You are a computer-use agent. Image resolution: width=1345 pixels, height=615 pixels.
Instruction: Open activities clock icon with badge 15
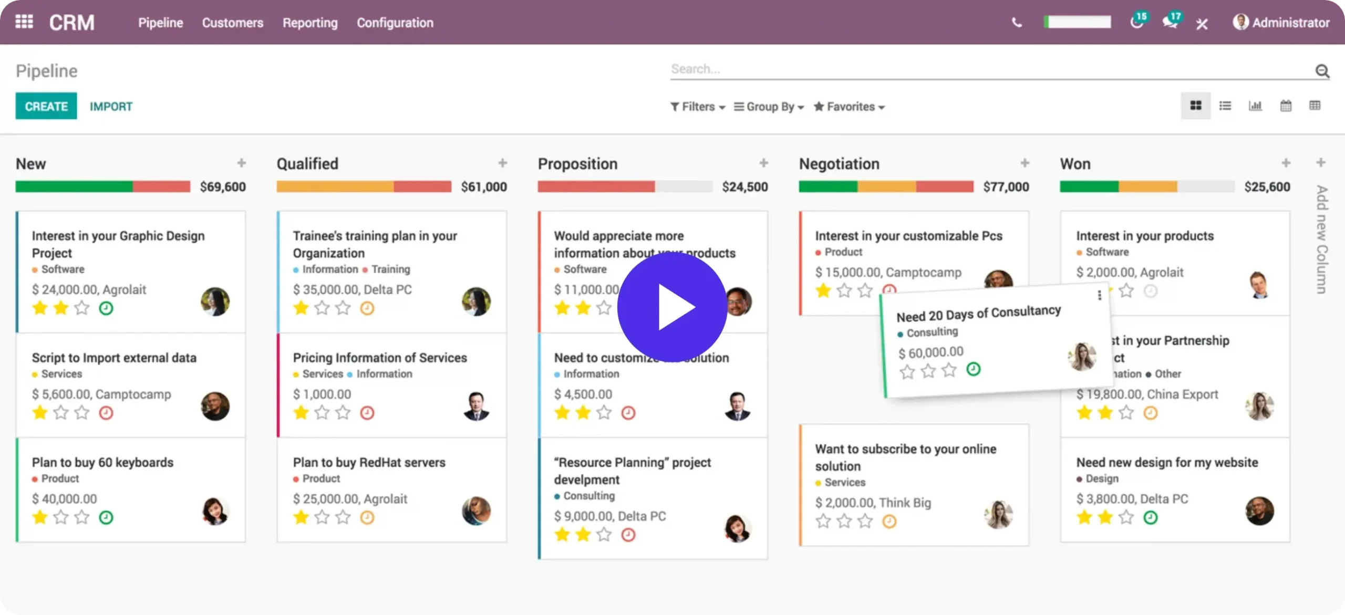click(x=1137, y=22)
